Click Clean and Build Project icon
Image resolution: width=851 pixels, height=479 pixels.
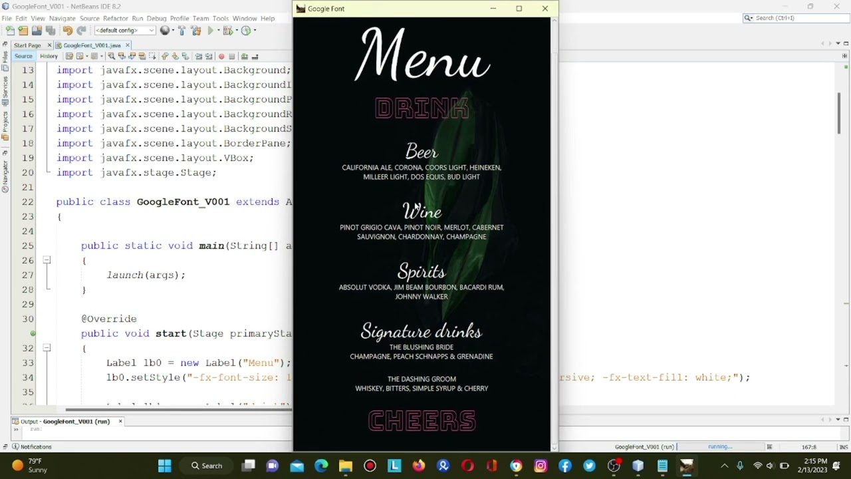[x=196, y=31]
